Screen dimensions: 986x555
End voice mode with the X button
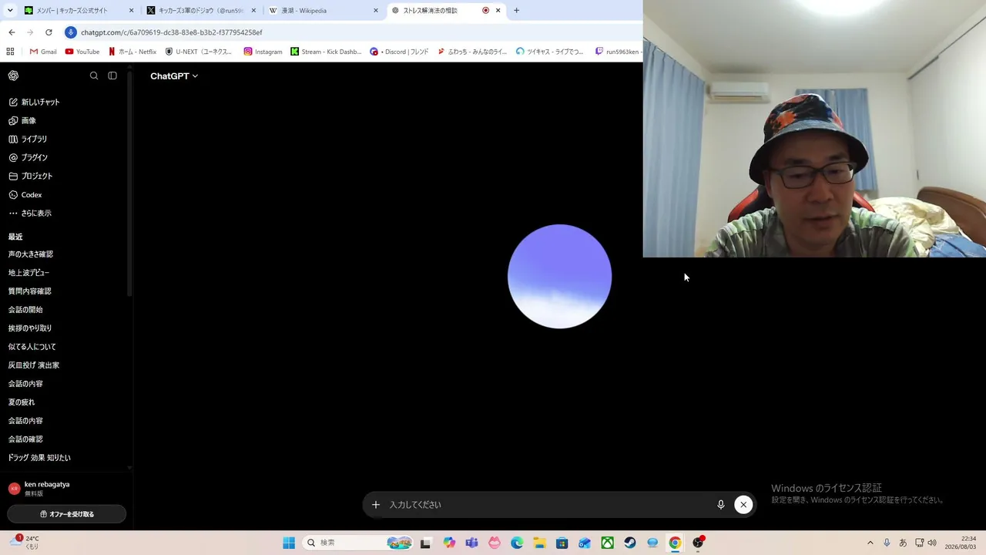pos(743,505)
